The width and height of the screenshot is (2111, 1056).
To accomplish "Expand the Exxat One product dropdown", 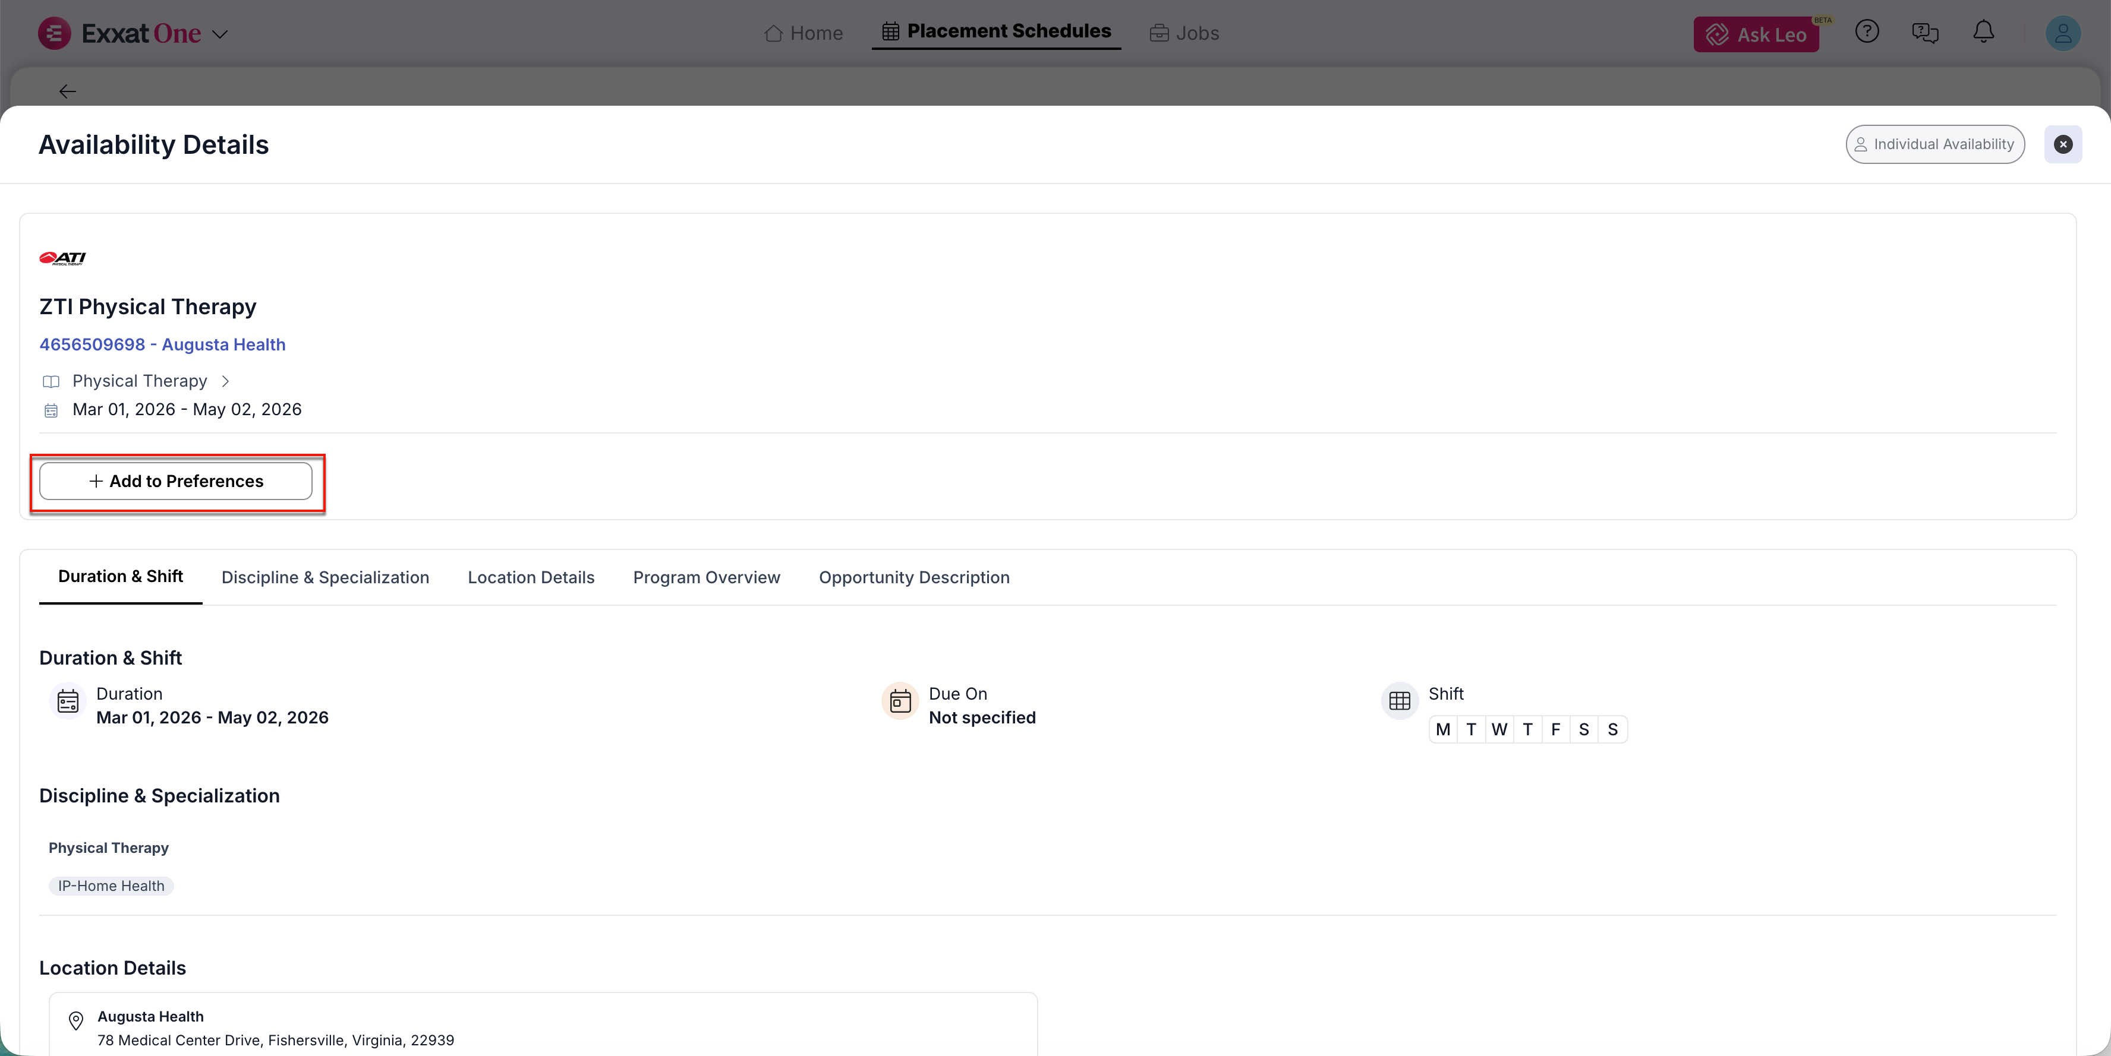I will click(x=220, y=34).
